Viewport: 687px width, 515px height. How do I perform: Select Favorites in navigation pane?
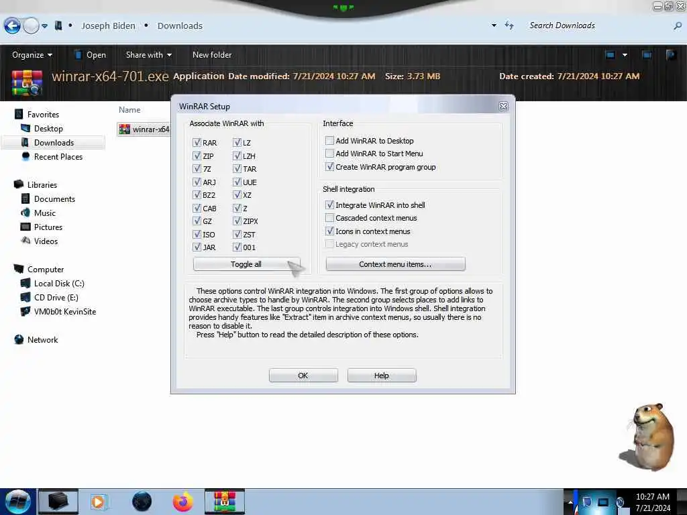(x=43, y=114)
